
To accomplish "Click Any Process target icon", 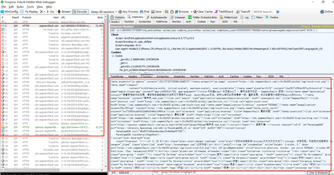I will click(x=120, y=12).
